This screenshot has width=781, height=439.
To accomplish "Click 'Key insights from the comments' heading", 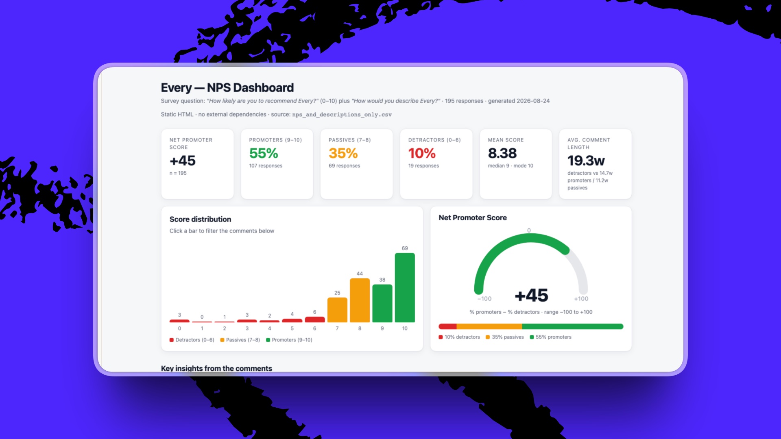I will click(216, 368).
